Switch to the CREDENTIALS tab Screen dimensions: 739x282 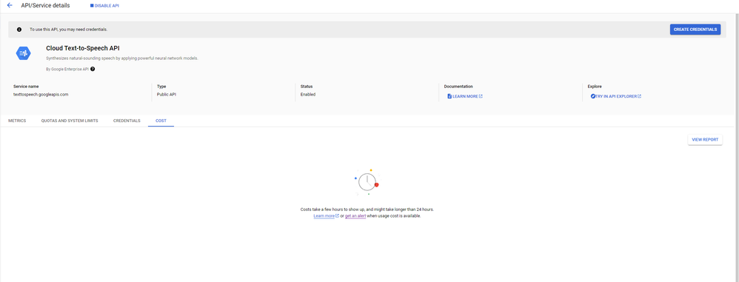(127, 121)
